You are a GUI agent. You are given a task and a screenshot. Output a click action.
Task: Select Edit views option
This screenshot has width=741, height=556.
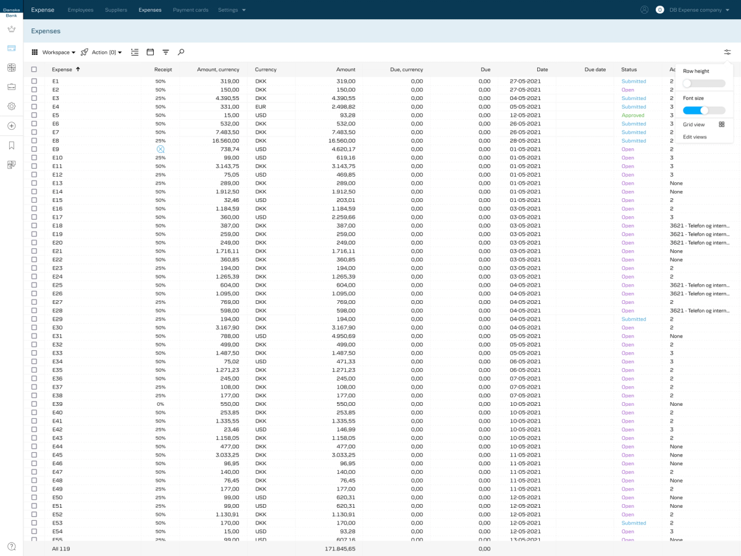[695, 137]
